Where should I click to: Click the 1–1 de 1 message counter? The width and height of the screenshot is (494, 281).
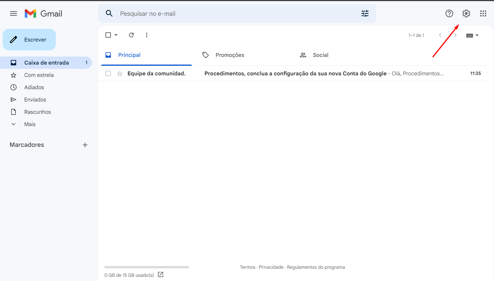[416, 35]
